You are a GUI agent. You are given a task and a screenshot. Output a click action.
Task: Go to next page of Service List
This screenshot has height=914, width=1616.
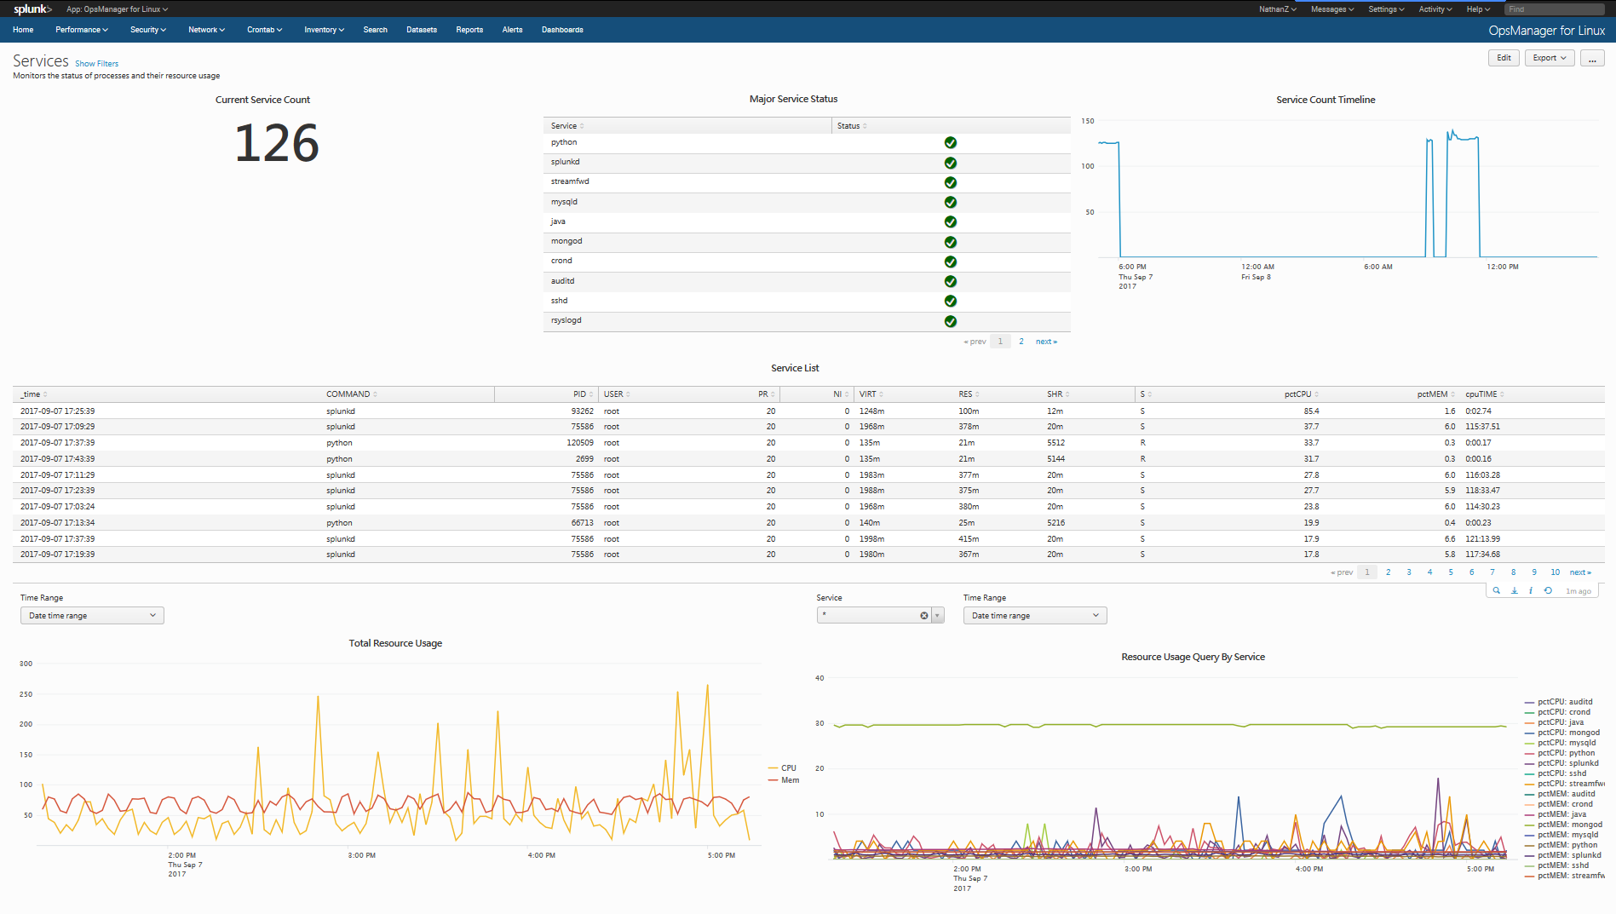[x=1580, y=572]
